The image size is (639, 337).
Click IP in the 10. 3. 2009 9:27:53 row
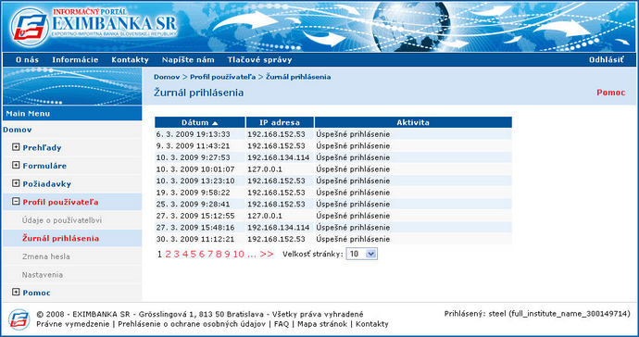(279, 157)
